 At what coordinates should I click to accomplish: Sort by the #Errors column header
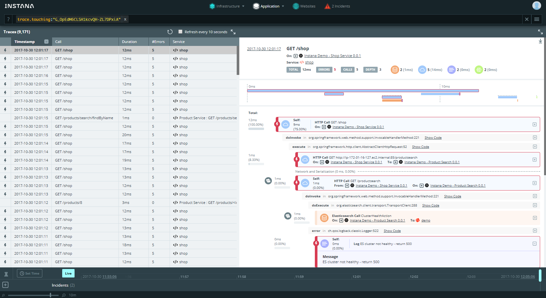[159, 42]
